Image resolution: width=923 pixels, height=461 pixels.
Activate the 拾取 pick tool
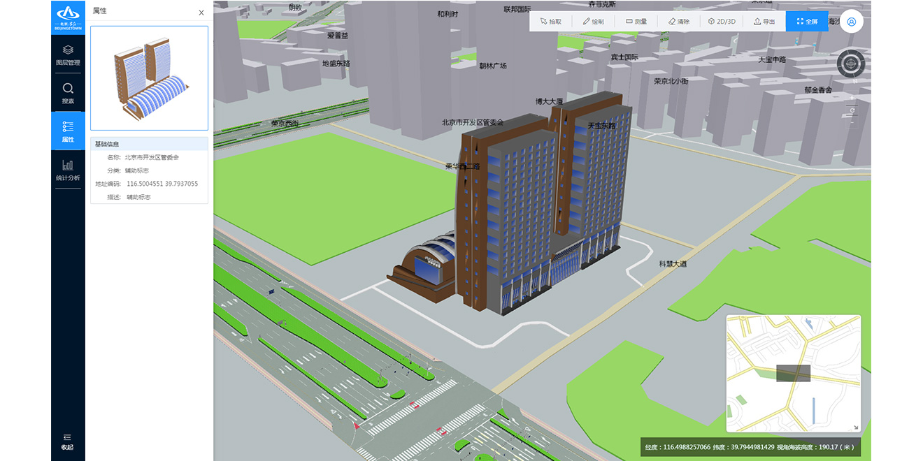tap(551, 22)
